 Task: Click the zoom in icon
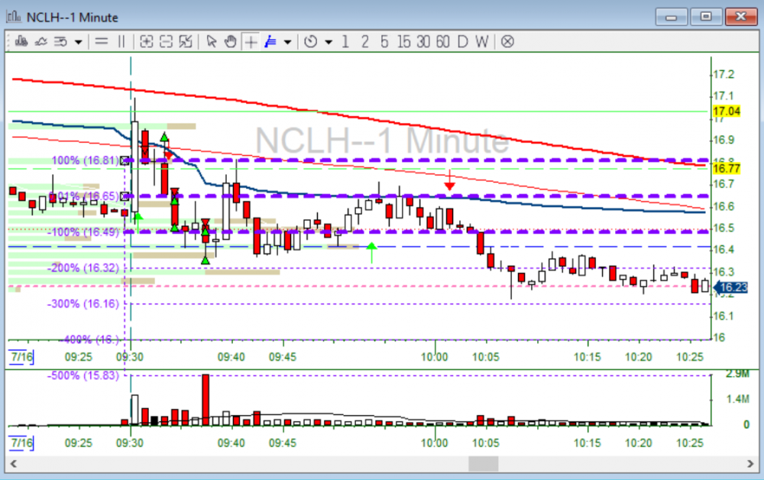point(147,41)
